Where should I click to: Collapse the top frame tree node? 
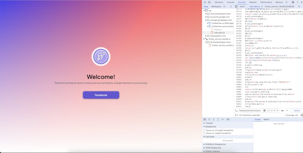[204, 11]
